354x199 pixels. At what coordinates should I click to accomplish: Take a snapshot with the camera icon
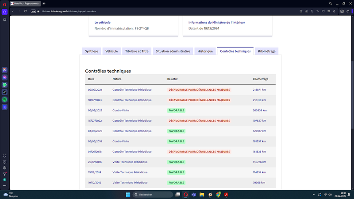click(307, 11)
